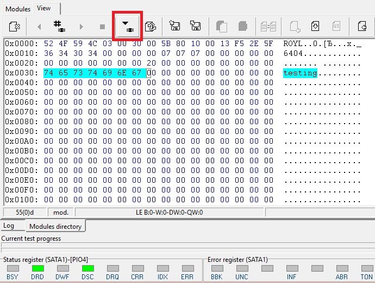Click highlighted hex byte '73' in row 0x0030
The image size is (375, 283).
coord(78,73)
